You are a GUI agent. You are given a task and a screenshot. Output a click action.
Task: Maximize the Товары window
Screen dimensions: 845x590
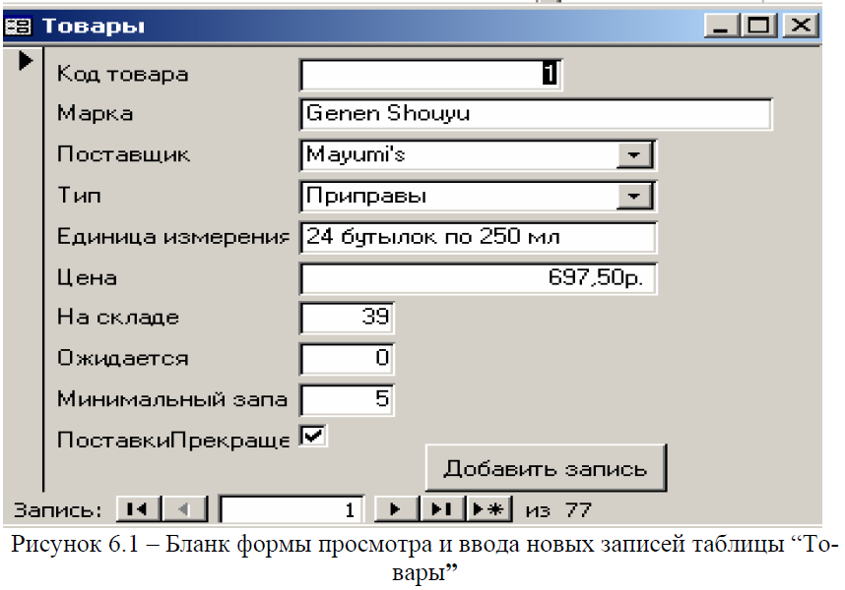759,26
